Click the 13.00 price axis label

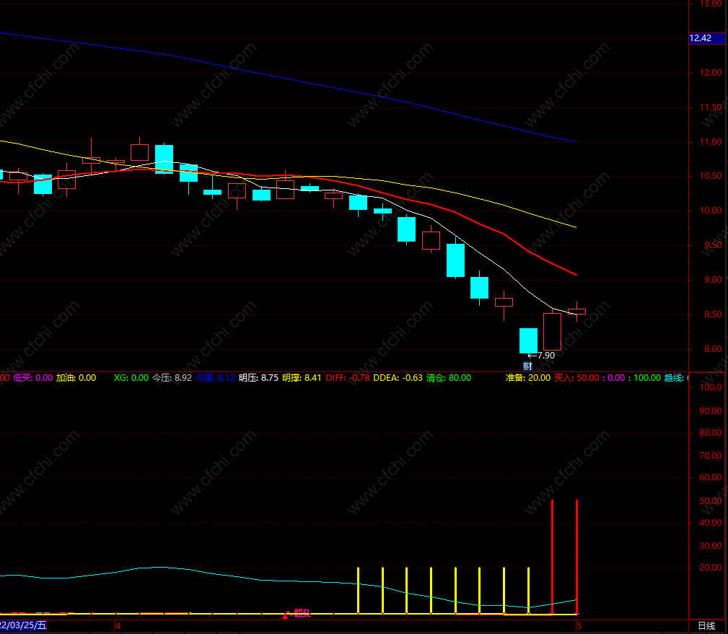pyautogui.click(x=711, y=4)
